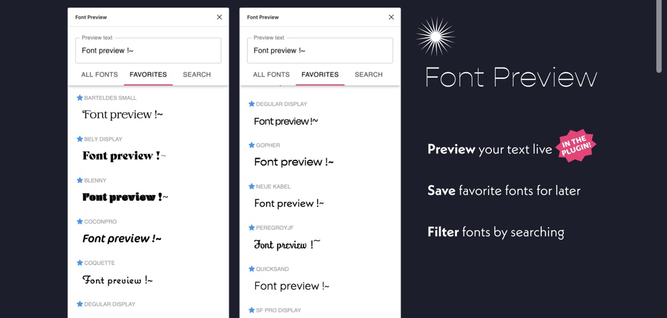Toggle the CoconPro favorite star

pyautogui.click(x=79, y=221)
